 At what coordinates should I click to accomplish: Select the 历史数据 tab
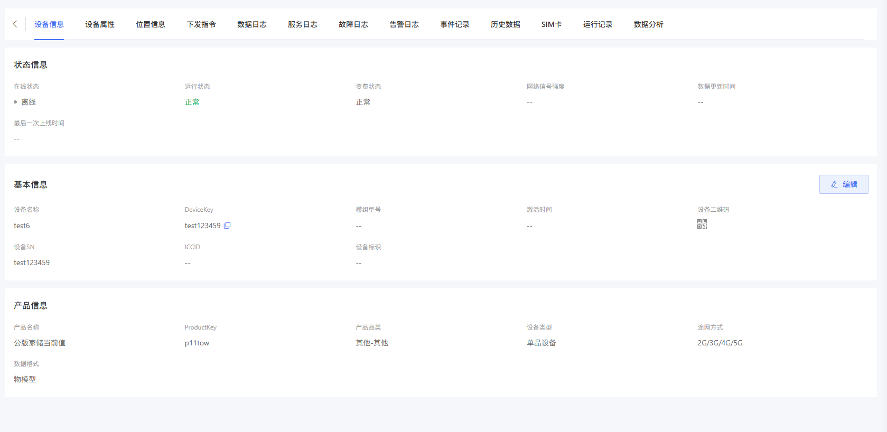(x=506, y=24)
